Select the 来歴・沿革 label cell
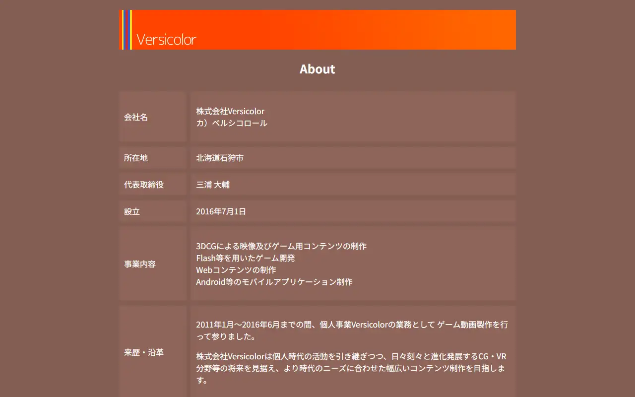 [153, 352]
